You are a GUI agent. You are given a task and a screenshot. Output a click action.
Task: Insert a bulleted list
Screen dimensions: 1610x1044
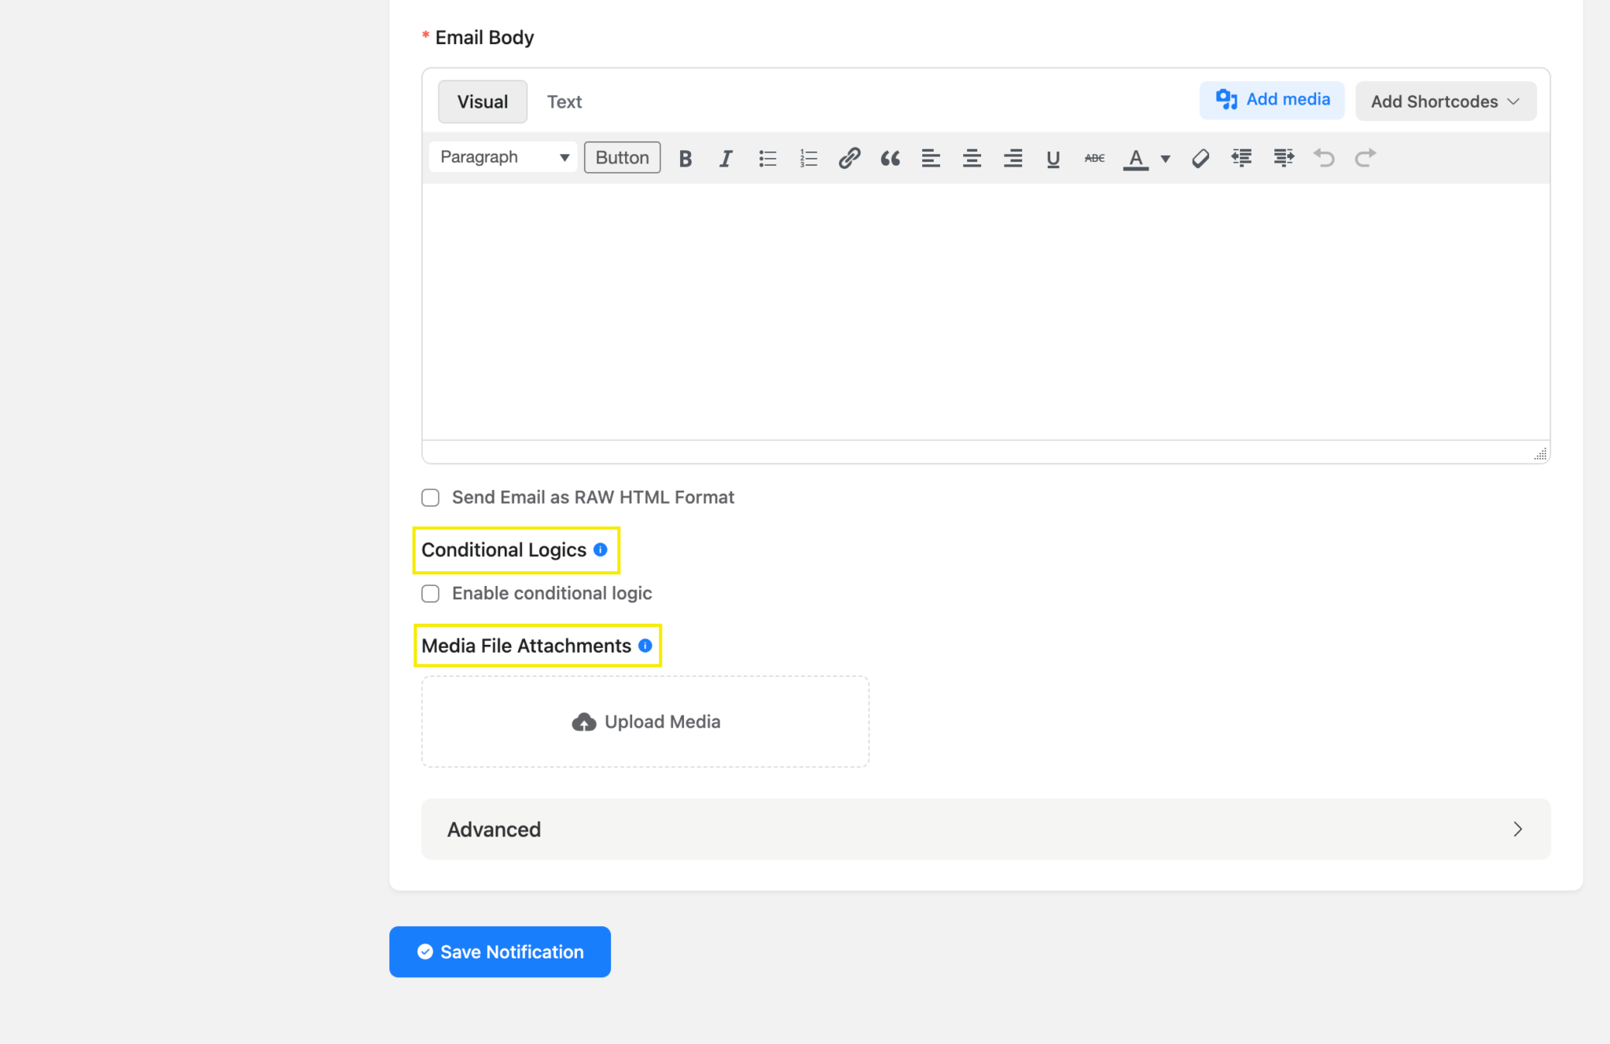766,158
